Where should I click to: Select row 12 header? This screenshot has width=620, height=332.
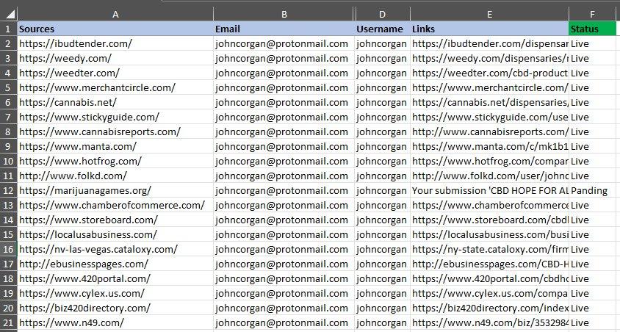pos(8,190)
